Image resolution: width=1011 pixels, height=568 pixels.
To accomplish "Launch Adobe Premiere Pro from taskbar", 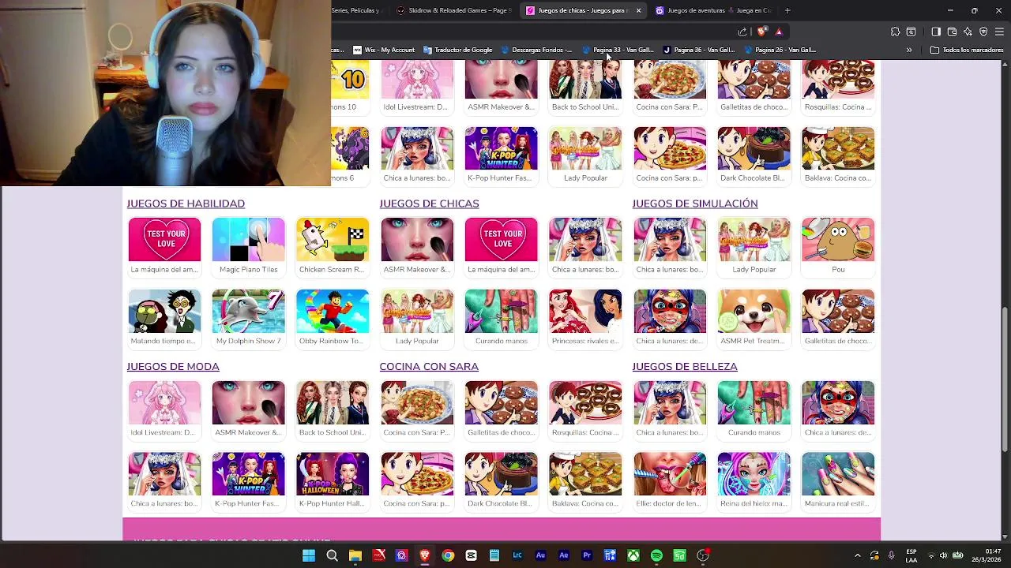I will [x=587, y=555].
